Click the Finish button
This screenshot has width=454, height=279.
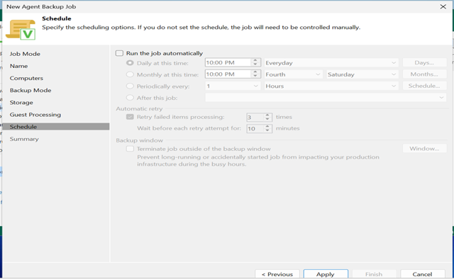click(374, 274)
